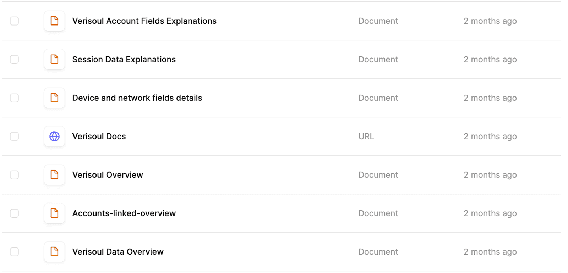Viewport: 568px width, 273px height.
Task: Click the document icon beside Verisoul Overview
Action: [54, 175]
